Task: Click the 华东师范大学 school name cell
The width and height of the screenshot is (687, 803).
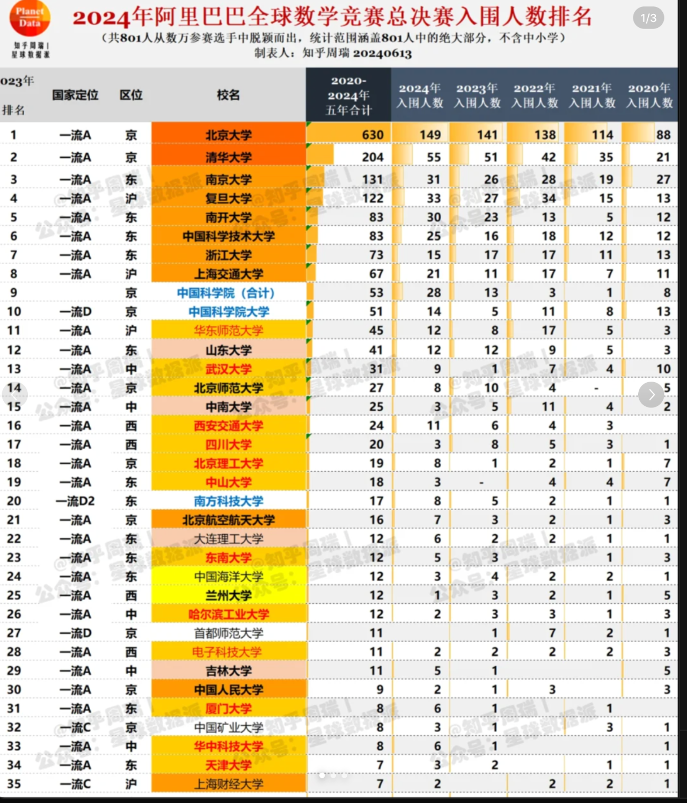Action: point(229,331)
